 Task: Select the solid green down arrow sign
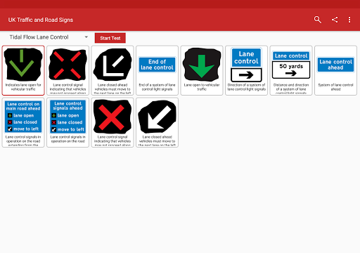pos(202,70)
